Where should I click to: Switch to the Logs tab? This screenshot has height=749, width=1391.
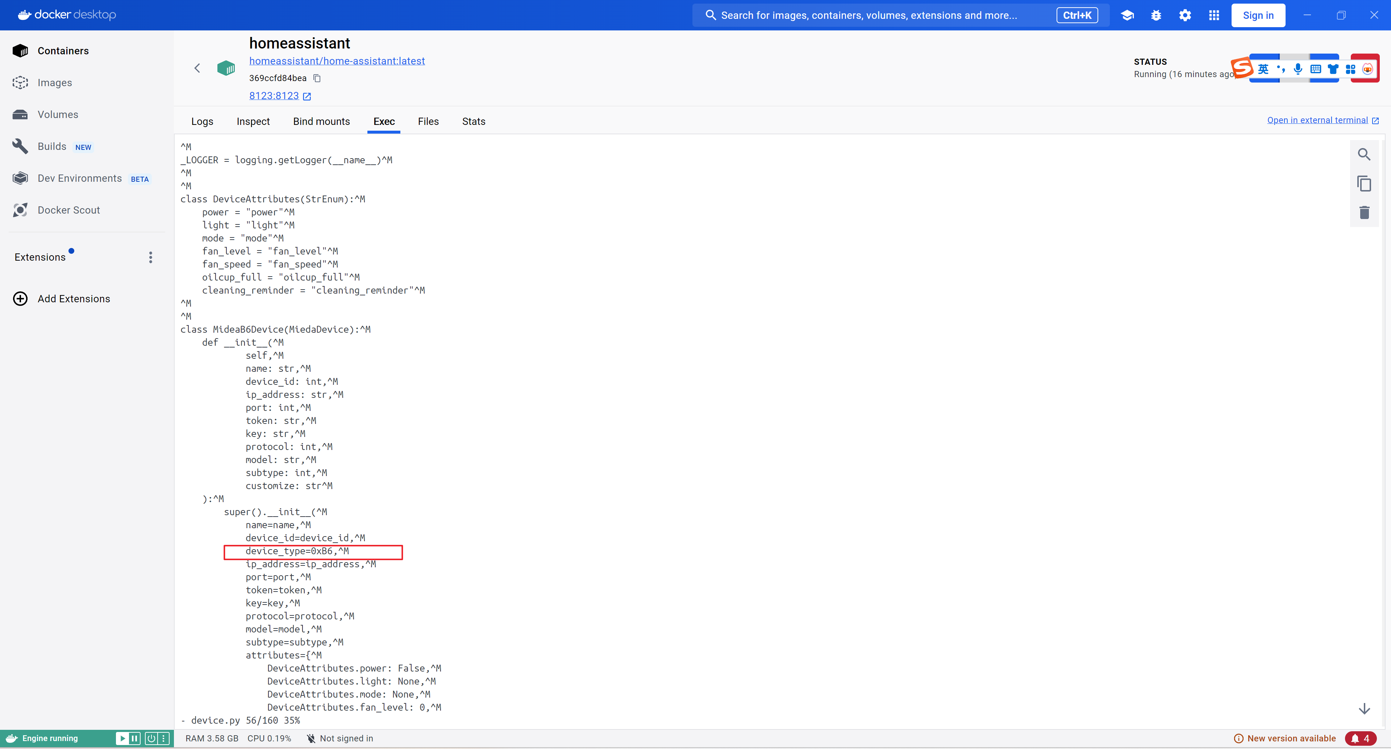pyautogui.click(x=202, y=121)
